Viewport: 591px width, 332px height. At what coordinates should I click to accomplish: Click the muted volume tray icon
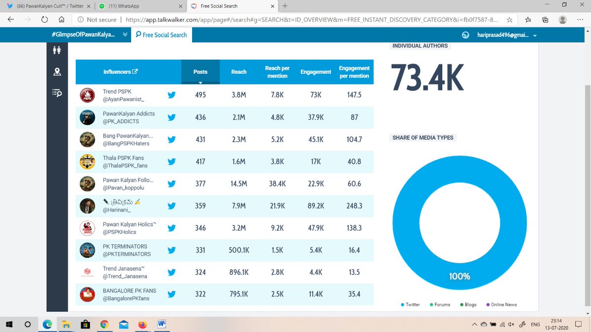pyautogui.click(x=511, y=325)
